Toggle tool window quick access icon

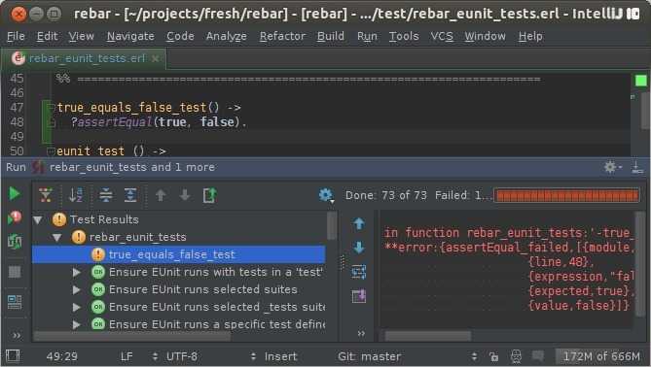pyautogui.click(x=13, y=356)
